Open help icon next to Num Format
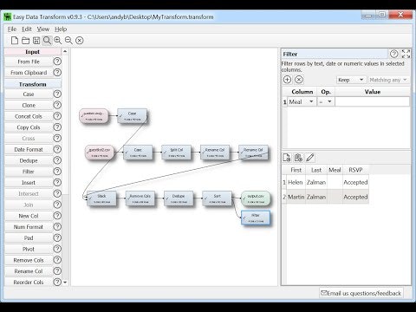416x312 pixels. click(x=57, y=226)
